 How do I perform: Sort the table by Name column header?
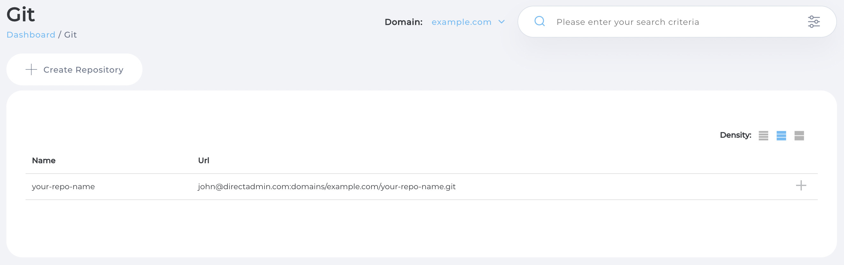point(43,161)
